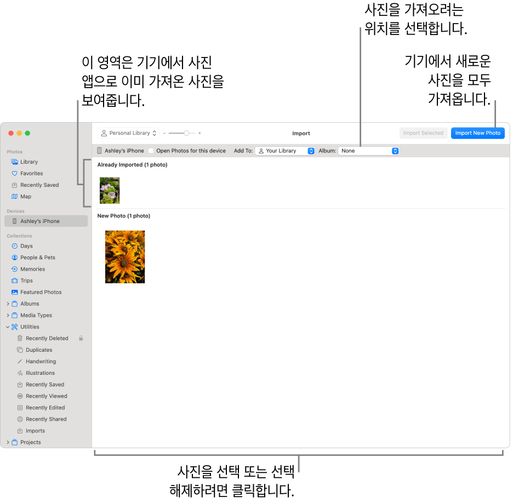
Task: Expand the Projects chevron
Action: pyautogui.click(x=8, y=443)
